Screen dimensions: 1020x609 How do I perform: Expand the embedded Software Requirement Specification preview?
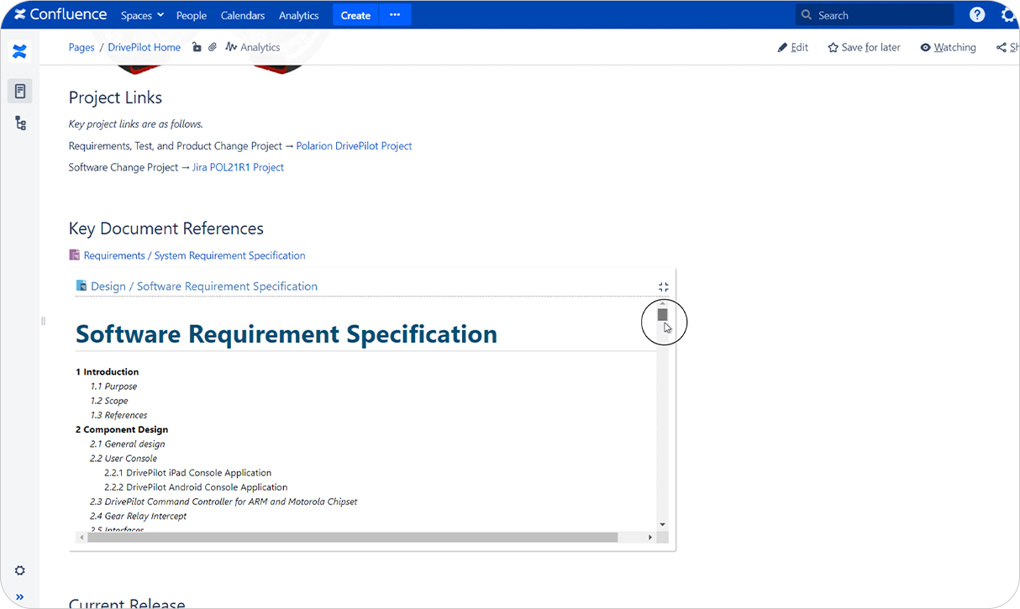pyautogui.click(x=663, y=286)
